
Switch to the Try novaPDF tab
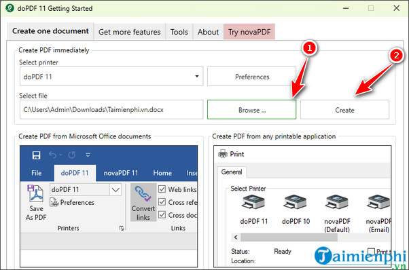pos(249,32)
